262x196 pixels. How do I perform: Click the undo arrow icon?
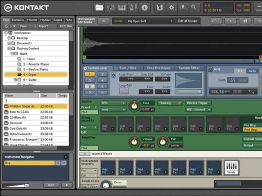tap(215, 21)
